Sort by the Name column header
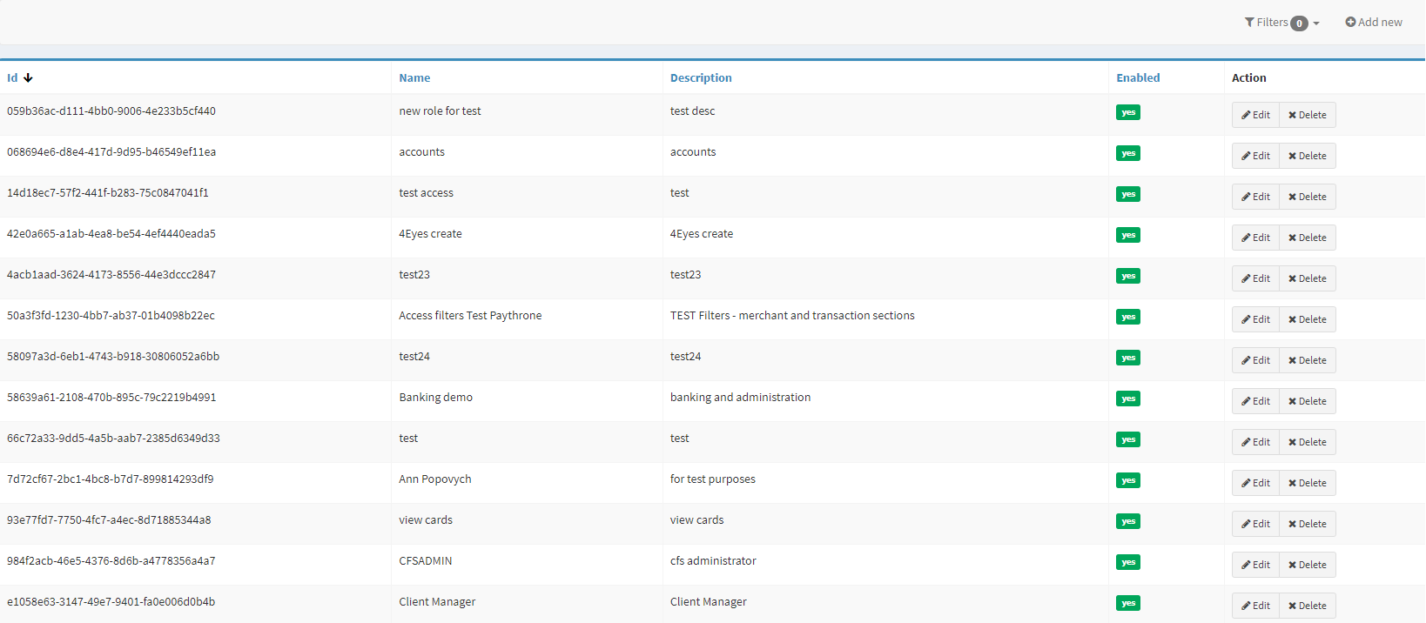Screen dimensions: 1426x623 (414, 78)
